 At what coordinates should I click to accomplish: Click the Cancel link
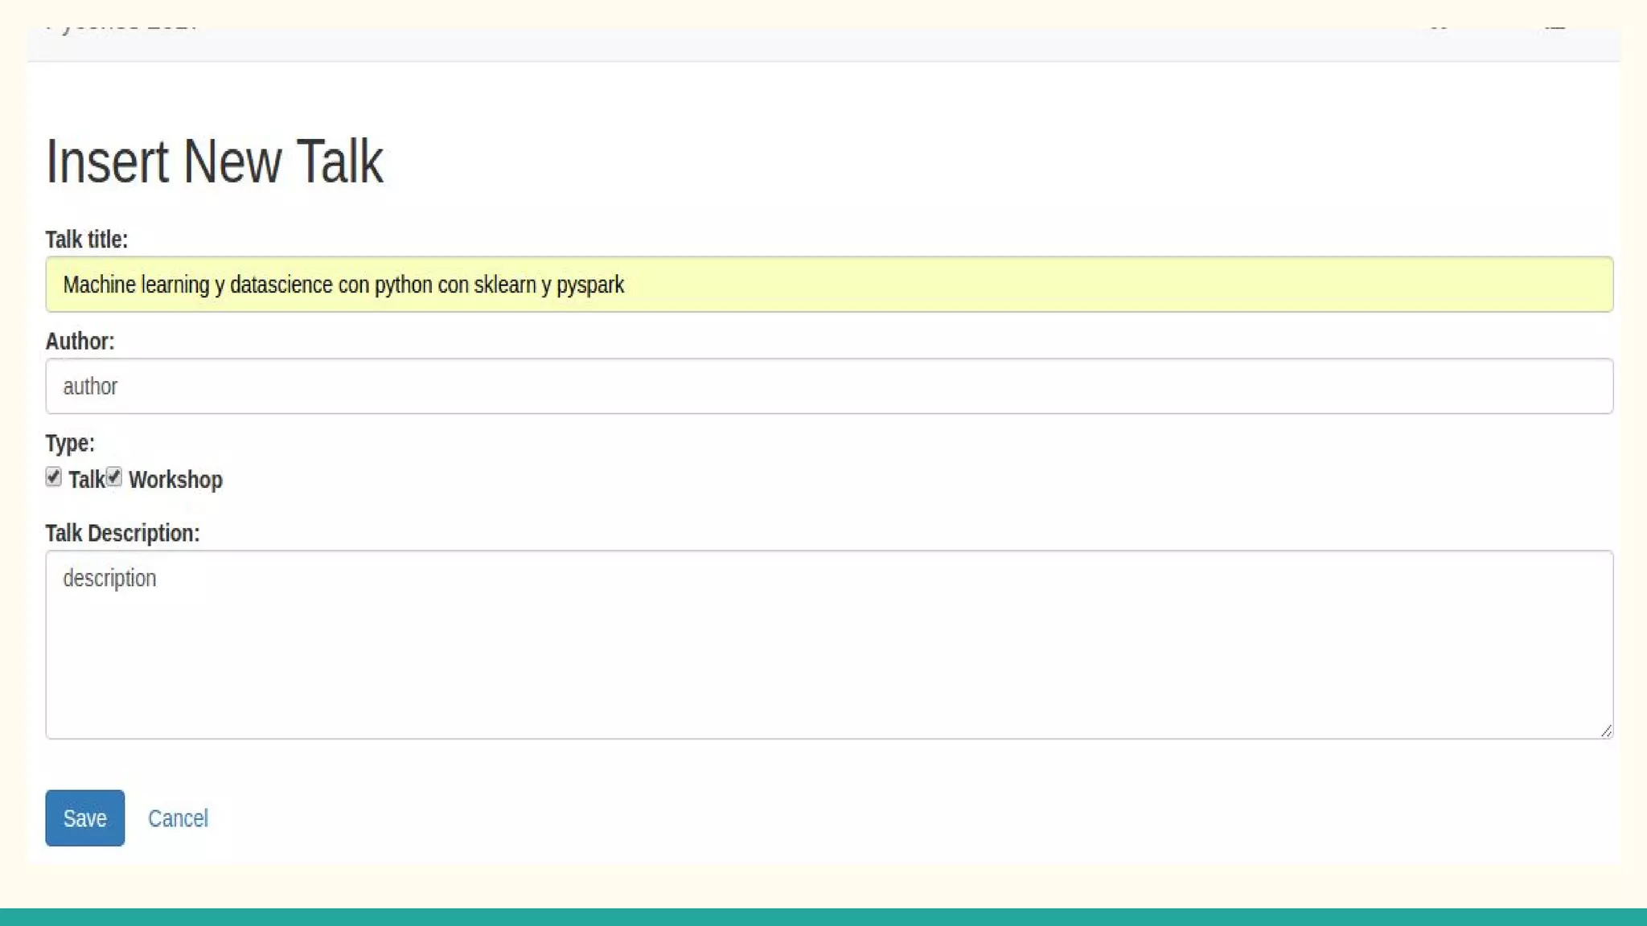click(x=178, y=818)
